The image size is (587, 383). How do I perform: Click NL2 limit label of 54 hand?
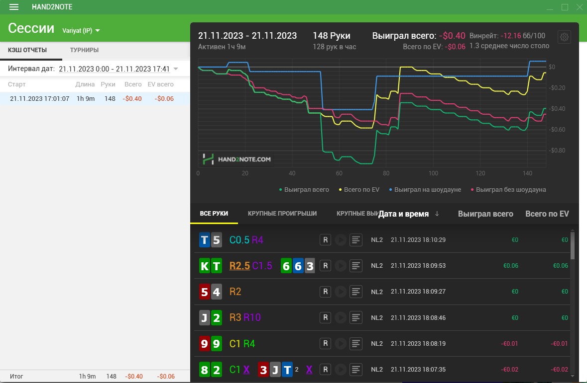click(x=376, y=292)
